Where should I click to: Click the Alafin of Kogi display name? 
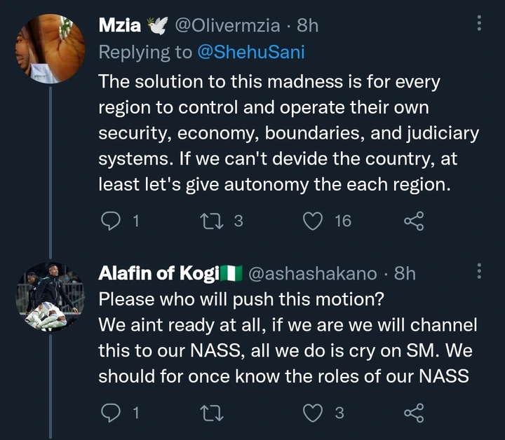[159, 274]
